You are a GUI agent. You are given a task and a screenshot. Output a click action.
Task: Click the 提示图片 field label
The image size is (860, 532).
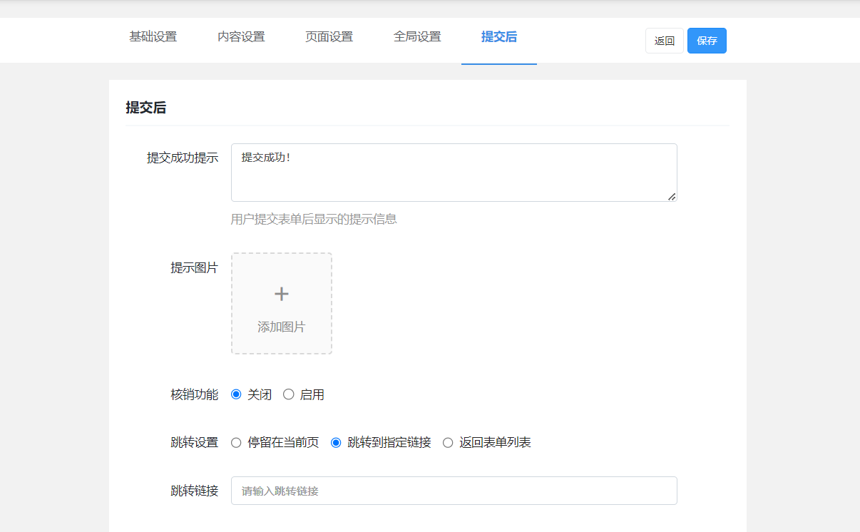194,268
